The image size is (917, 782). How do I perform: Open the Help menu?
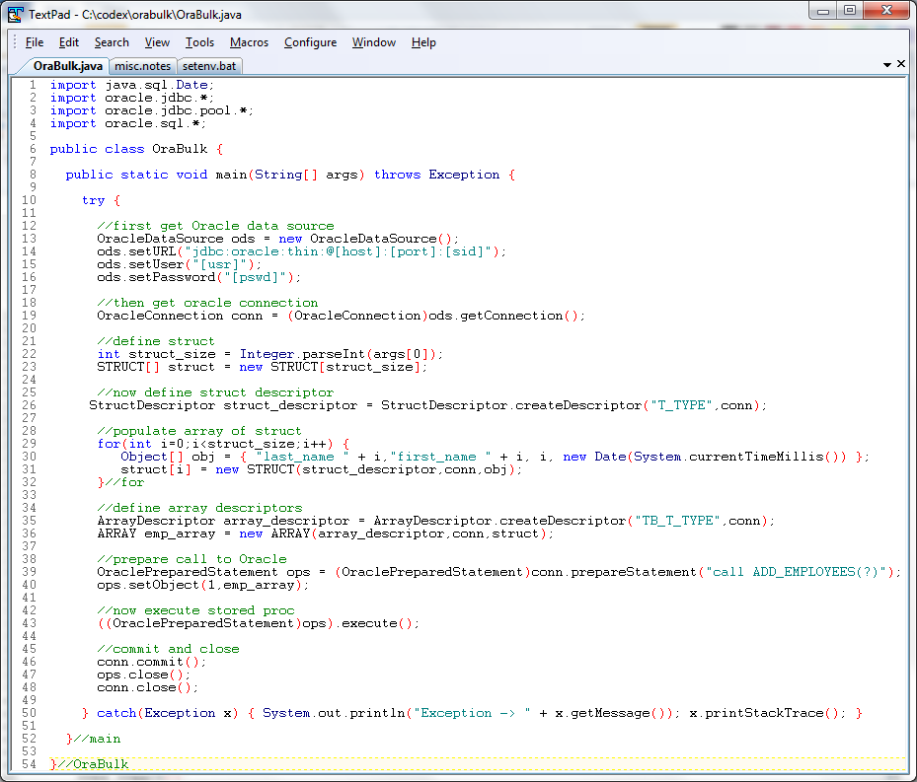424,42
